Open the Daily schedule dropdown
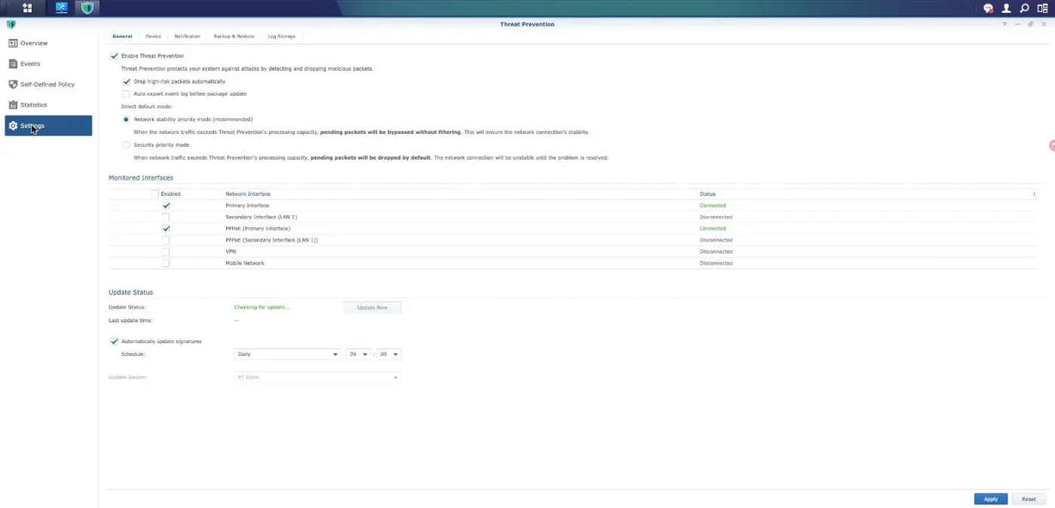Image resolution: width=1055 pixels, height=508 pixels. [287, 354]
